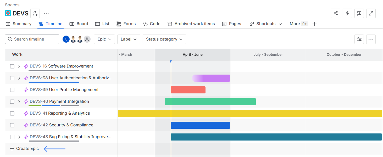Select the DEVS-16 Software Improvement checkbox
This screenshot has height=157, width=383.
[x=12, y=66]
